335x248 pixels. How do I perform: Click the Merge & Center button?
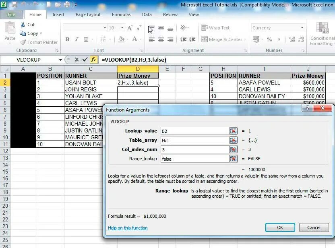[221, 39]
